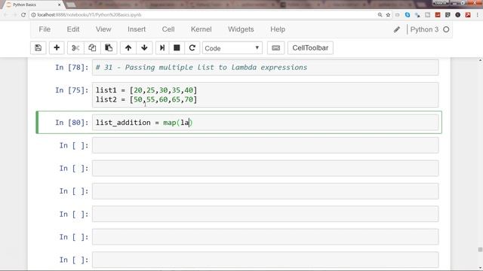Screen dimensions: 483x271
Task: Click the site info icon in address bar
Action: tap(33, 15)
